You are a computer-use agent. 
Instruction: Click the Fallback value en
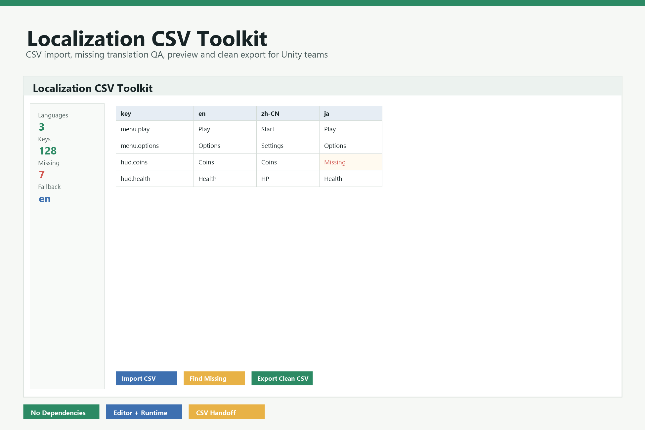pos(45,199)
